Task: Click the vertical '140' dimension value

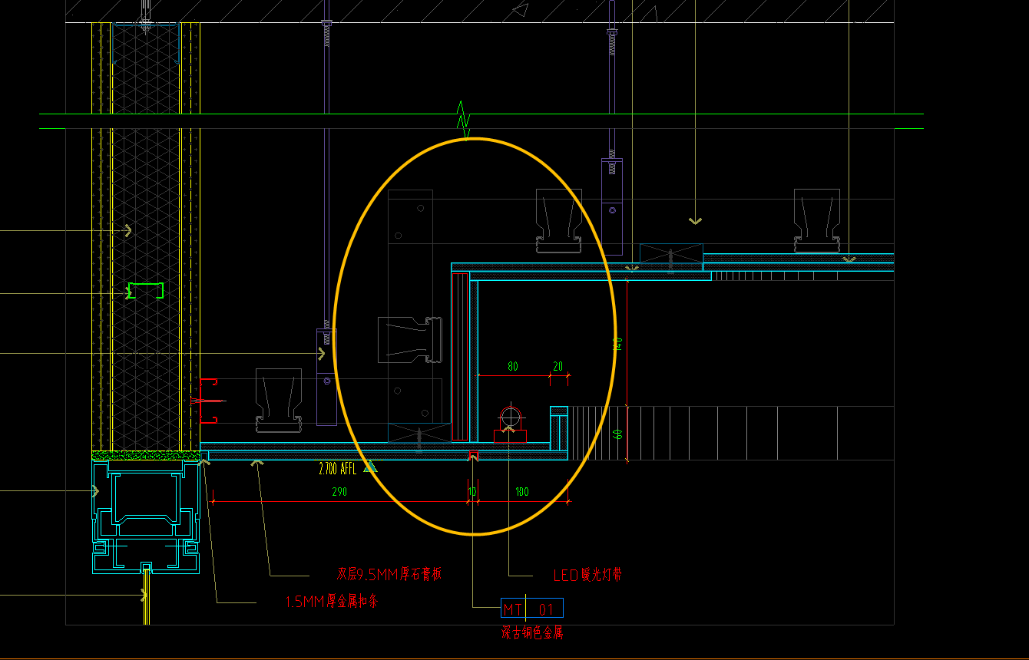Action: tap(617, 344)
